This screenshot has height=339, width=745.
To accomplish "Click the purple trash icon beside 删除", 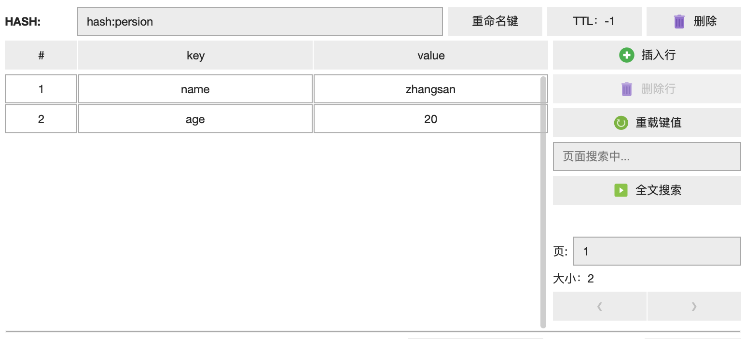I will tap(679, 21).
